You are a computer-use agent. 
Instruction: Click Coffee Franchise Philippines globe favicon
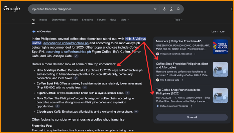pos(157,106)
